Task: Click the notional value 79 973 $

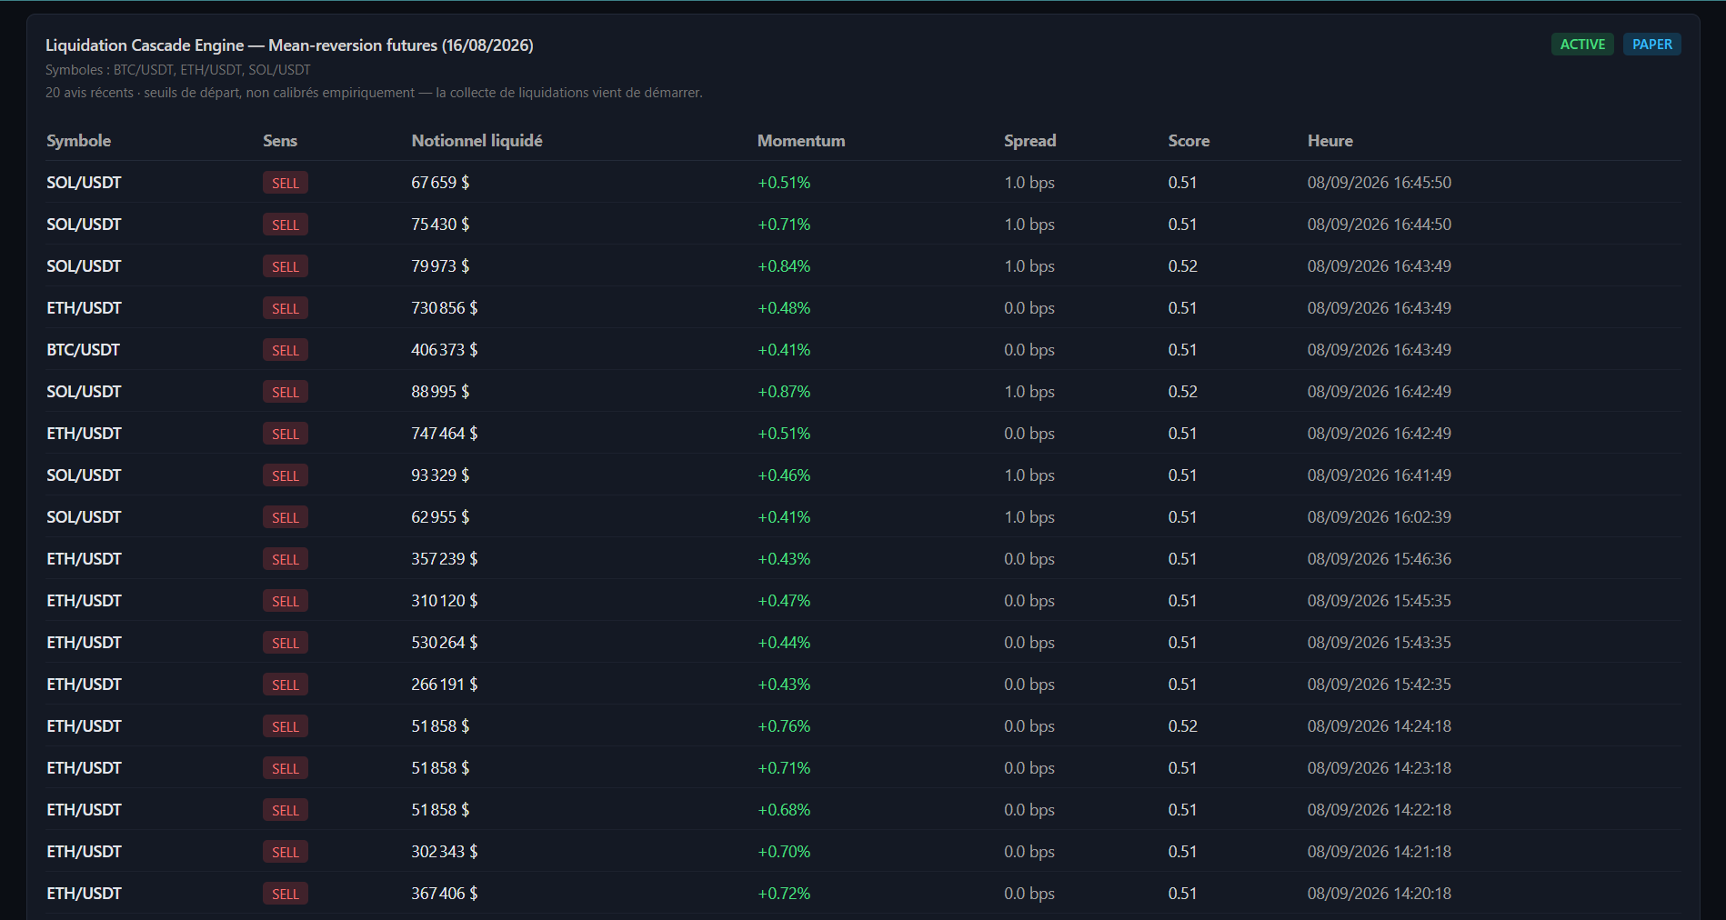Action: [x=440, y=266]
